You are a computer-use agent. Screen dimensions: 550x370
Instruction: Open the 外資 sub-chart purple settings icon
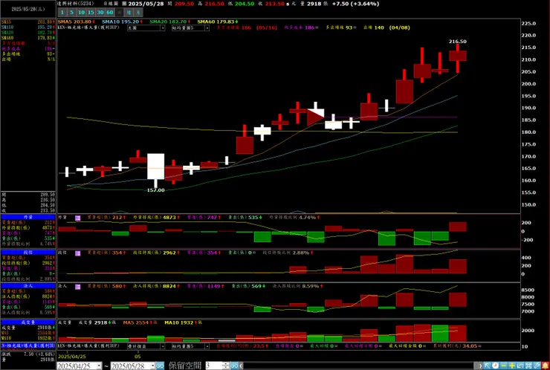[78, 218]
